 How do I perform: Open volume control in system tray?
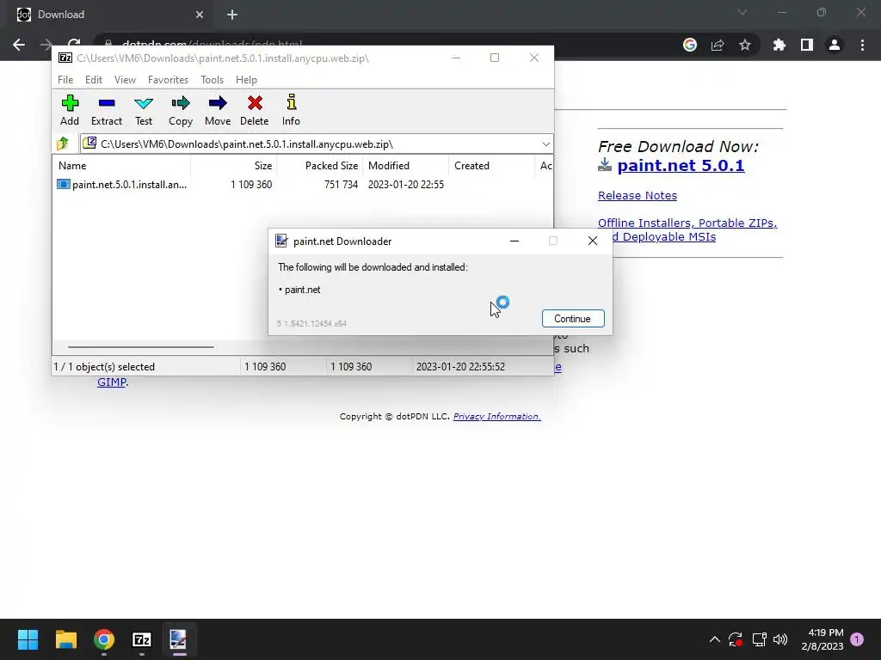point(780,639)
